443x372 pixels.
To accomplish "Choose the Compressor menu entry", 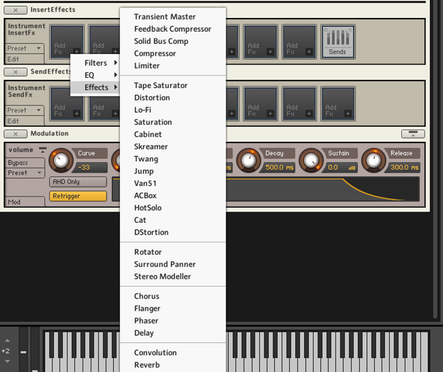I will (172, 53).
